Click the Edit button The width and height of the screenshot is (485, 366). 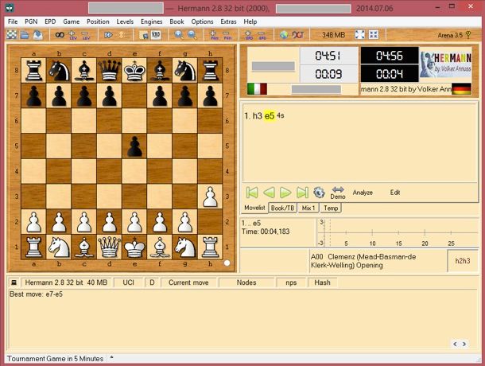(x=395, y=193)
